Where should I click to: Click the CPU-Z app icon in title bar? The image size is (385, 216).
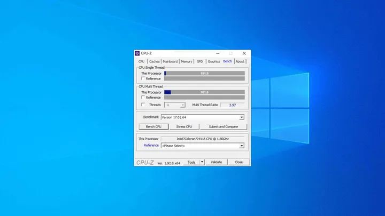137,53
